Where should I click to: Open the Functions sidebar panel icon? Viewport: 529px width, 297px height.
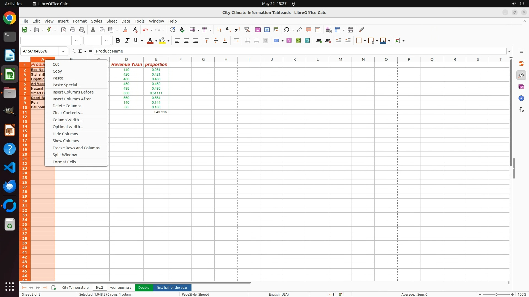521,110
